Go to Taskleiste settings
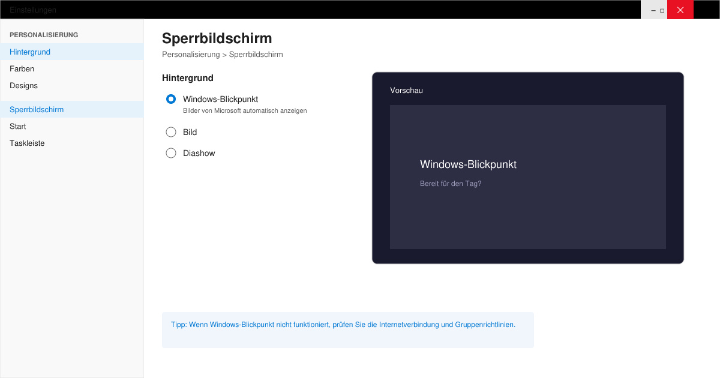Viewport: 720px width, 378px height. [x=72, y=143]
